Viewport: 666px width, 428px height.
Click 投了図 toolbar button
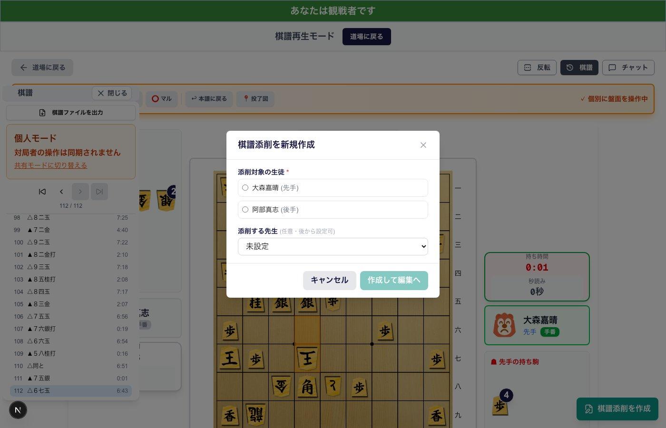pyautogui.click(x=255, y=99)
